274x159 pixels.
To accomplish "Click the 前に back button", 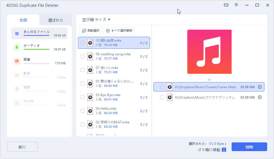I will pyautogui.click(x=22, y=147).
